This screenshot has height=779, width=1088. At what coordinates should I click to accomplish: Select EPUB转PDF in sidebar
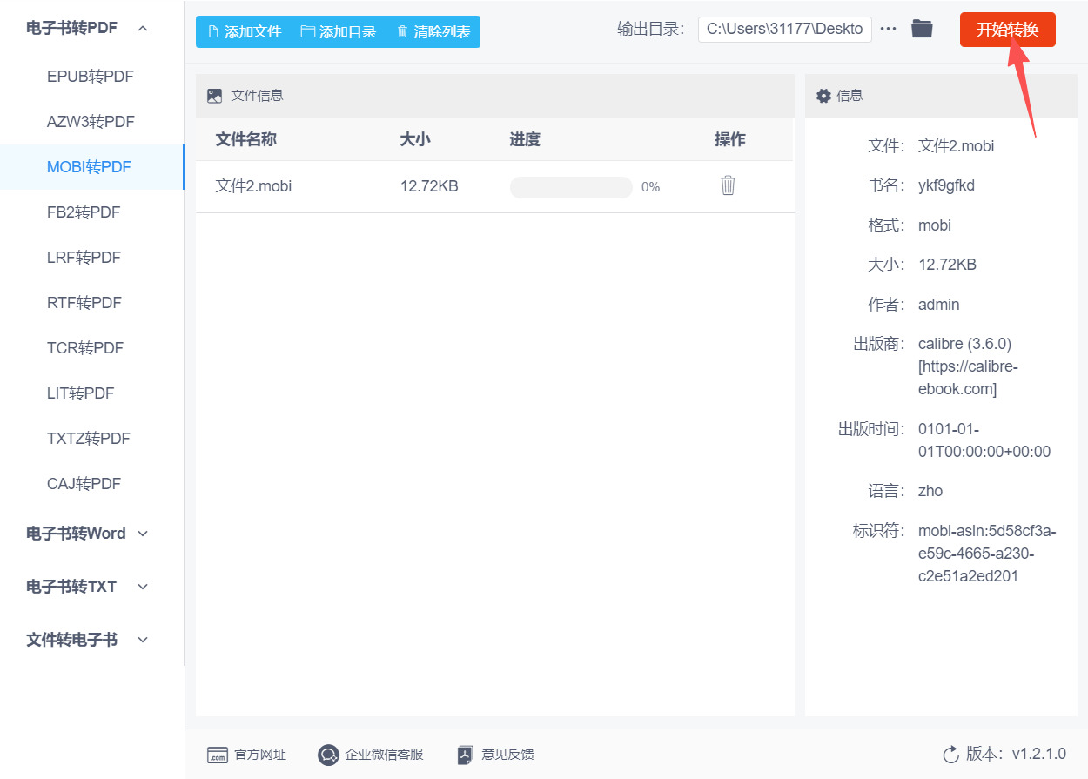(x=91, y=77)
